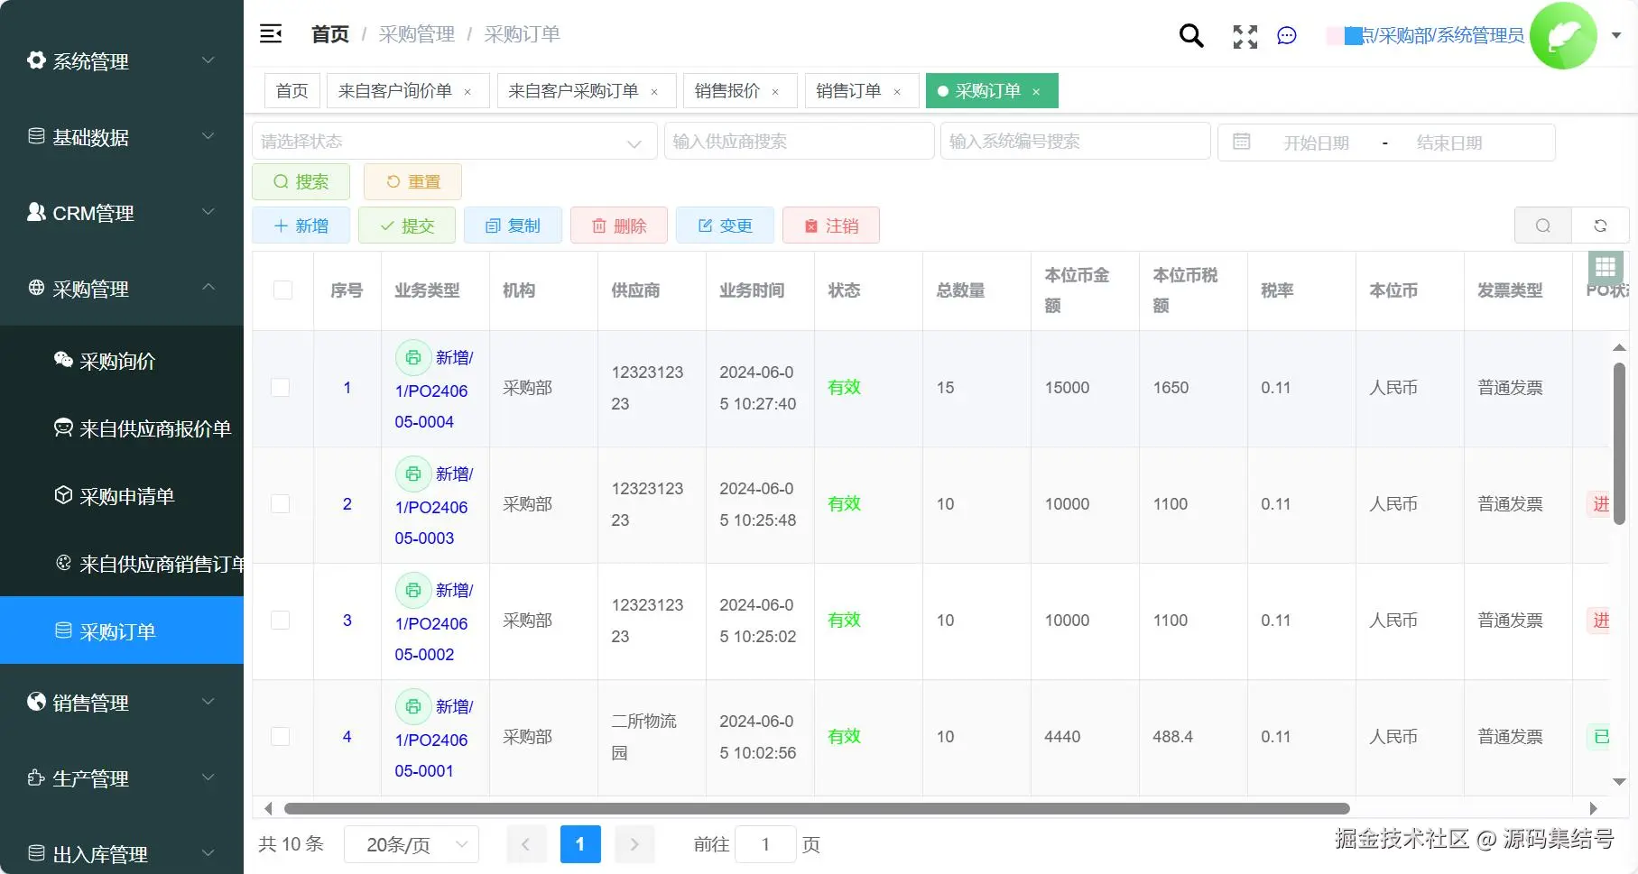Screen dimensions: 1638x874
Task: Open the column settings grid icon
Action: (x=1605, y=267)
